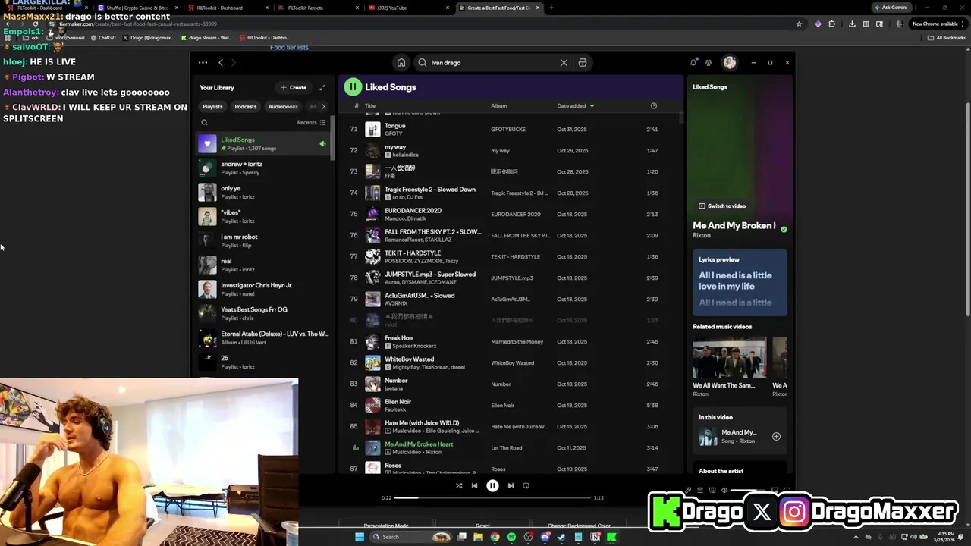
Task: Toggle shuffle in the player bar
Action: 459,486
